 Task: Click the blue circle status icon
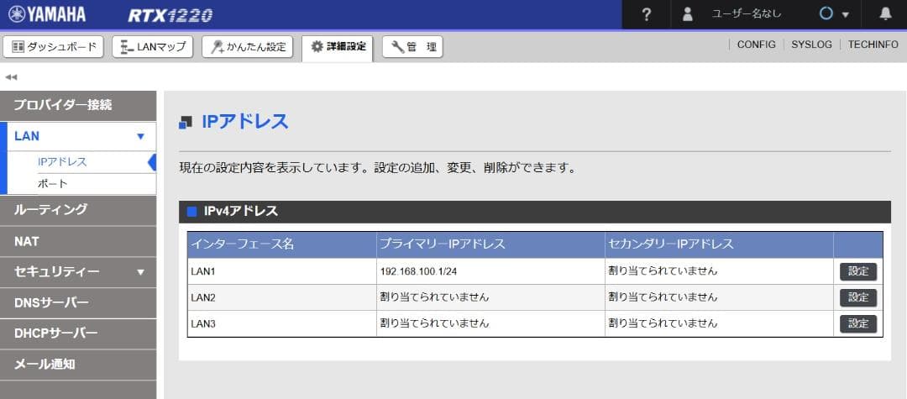pos(826,14)
